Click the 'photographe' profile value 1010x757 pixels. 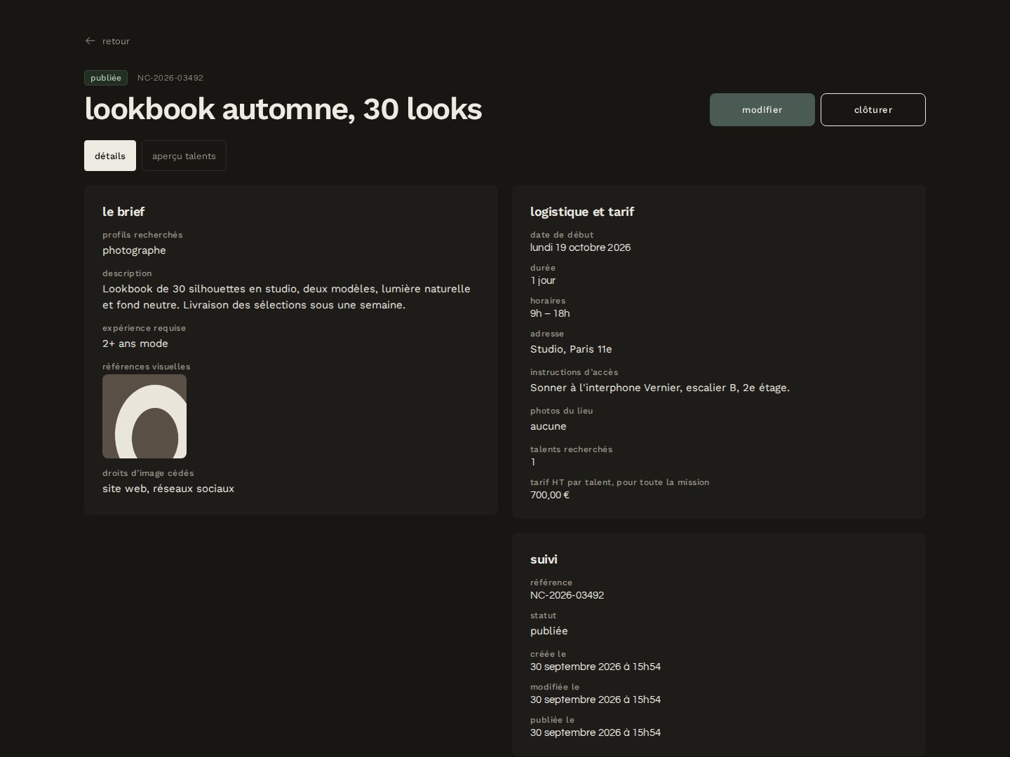click(x=134, y=250)
